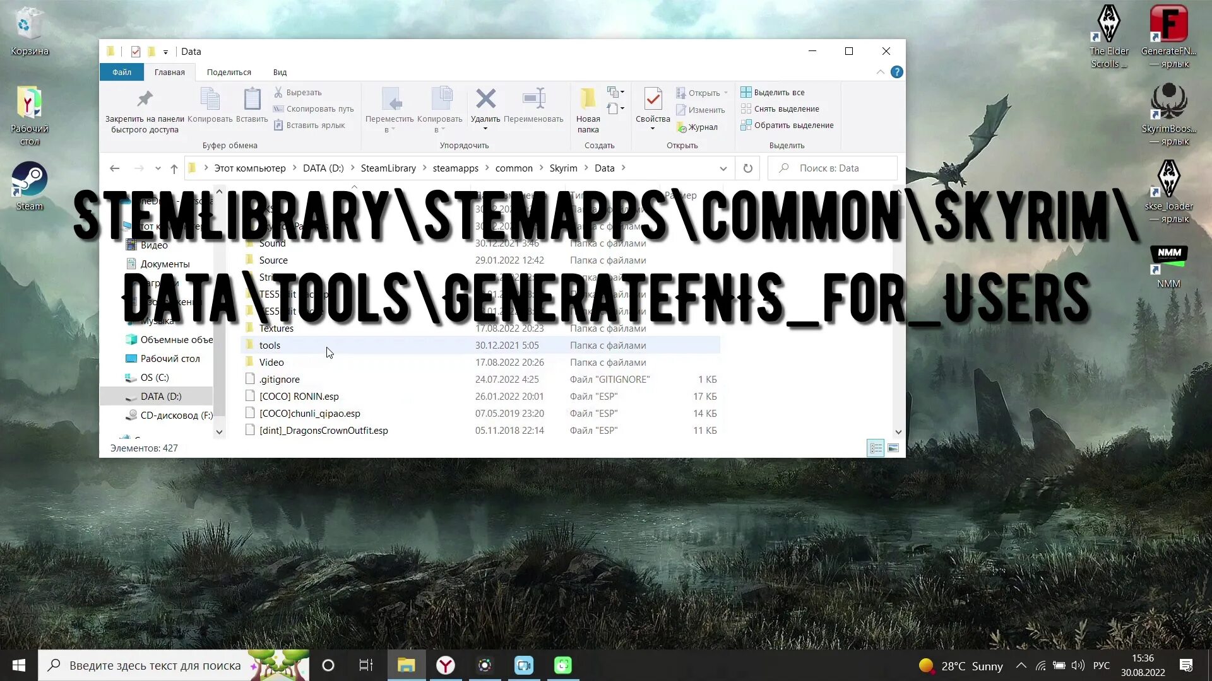Click the Pin to Quick access icon
The image size is (1212, 681).
145,100
